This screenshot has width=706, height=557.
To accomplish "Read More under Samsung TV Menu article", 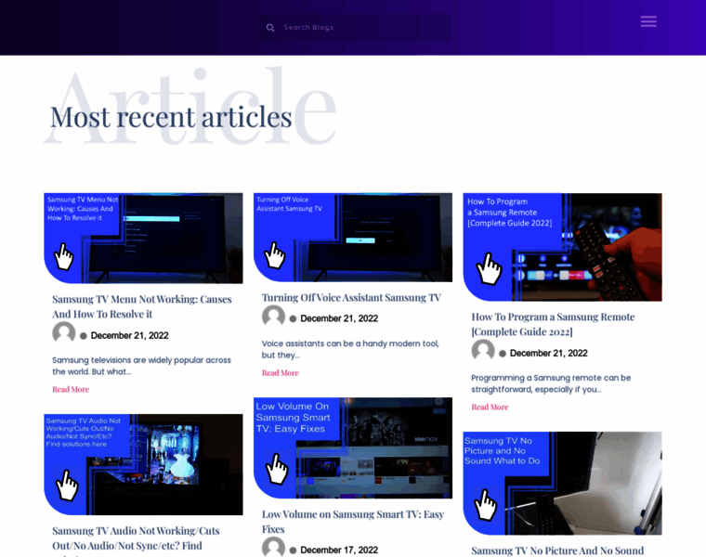I will (x=71, y=389).
